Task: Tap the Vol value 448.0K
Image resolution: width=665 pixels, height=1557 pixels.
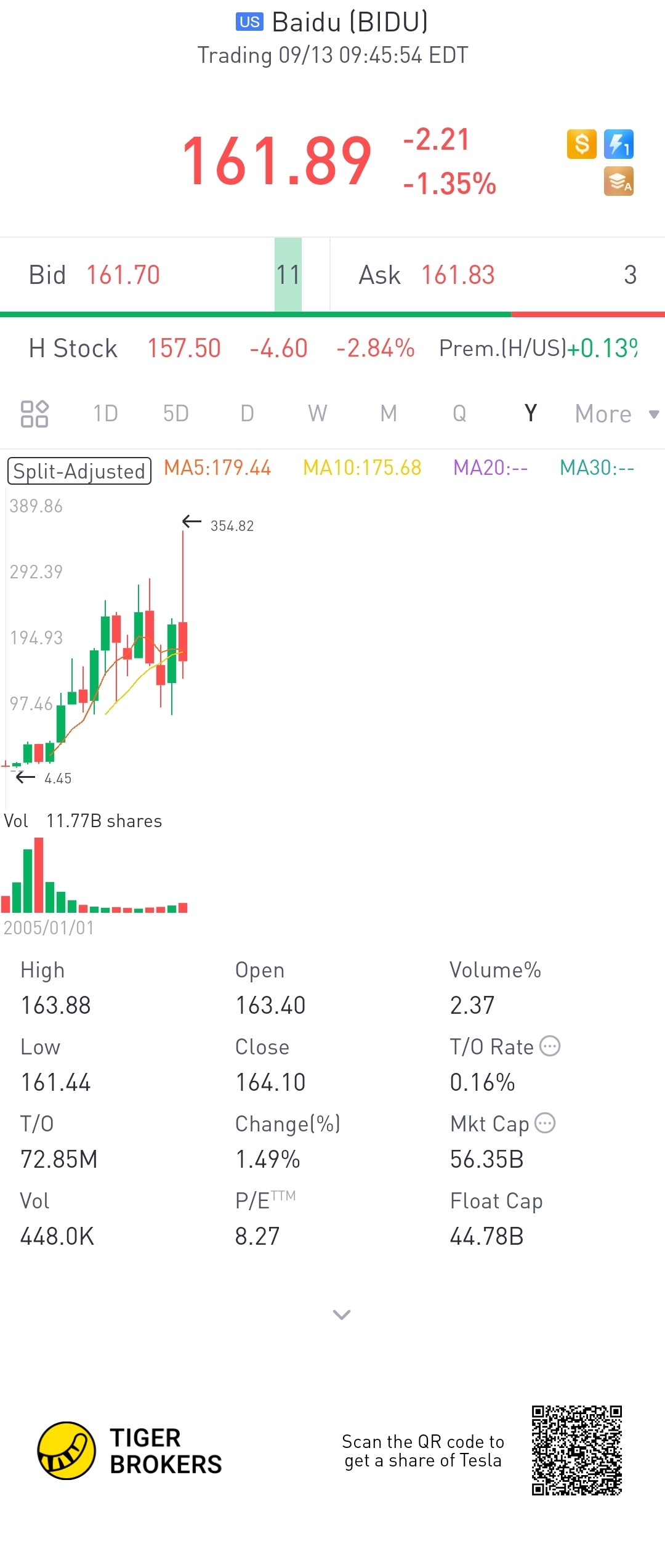Action: [x=57, y=1237]
